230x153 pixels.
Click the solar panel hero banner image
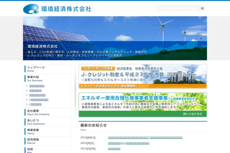[115, 38]
